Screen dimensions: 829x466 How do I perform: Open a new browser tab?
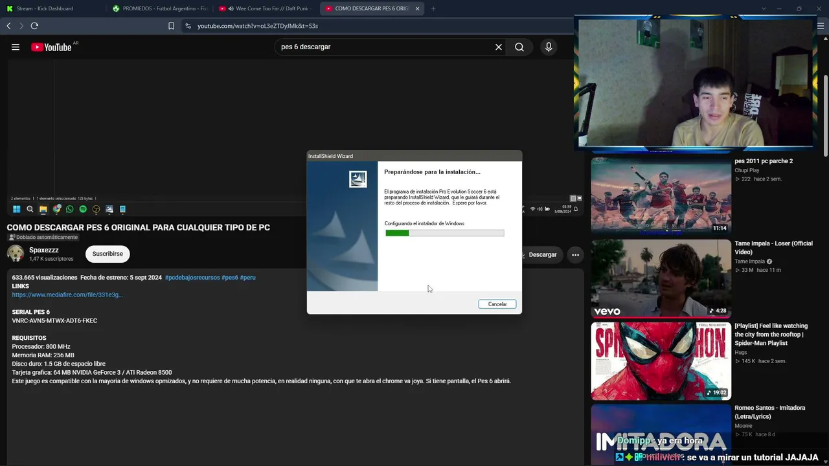pos(433,8)
